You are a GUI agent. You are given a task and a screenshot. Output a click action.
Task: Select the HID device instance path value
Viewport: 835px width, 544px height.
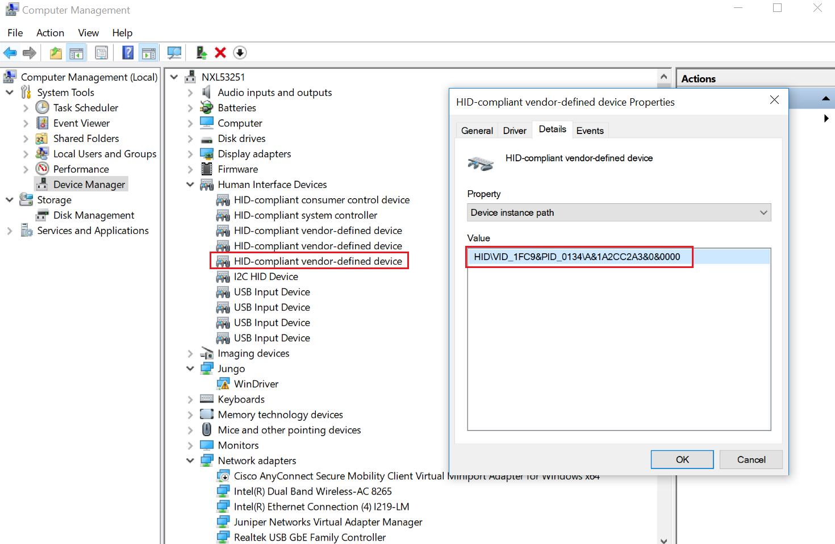point(577,257)
